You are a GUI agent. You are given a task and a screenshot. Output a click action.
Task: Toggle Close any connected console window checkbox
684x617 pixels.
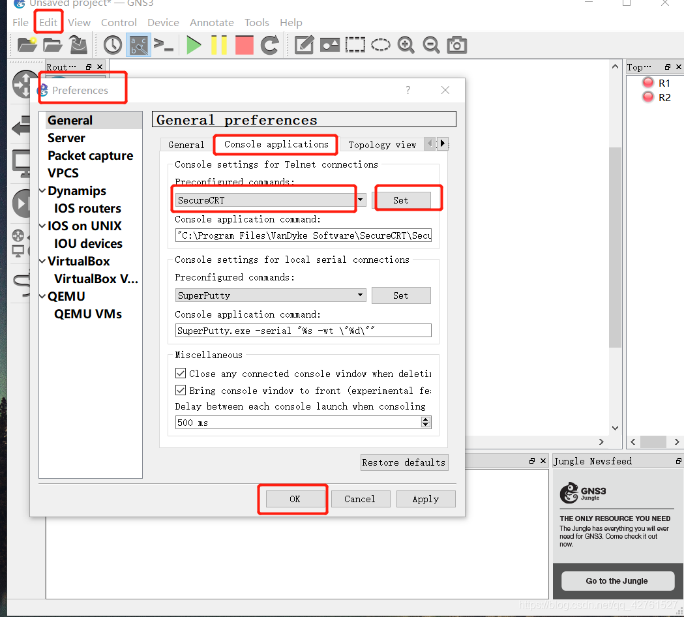click(x=181, y=373)
